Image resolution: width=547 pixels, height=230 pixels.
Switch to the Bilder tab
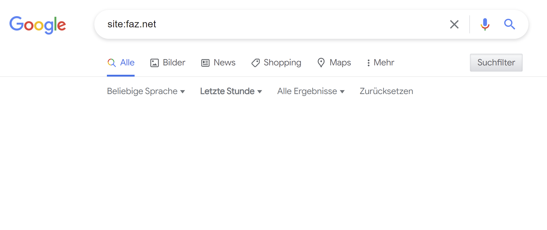(x=168, y=63)
